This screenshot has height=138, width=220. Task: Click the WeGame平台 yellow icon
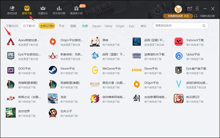(95, 70)
